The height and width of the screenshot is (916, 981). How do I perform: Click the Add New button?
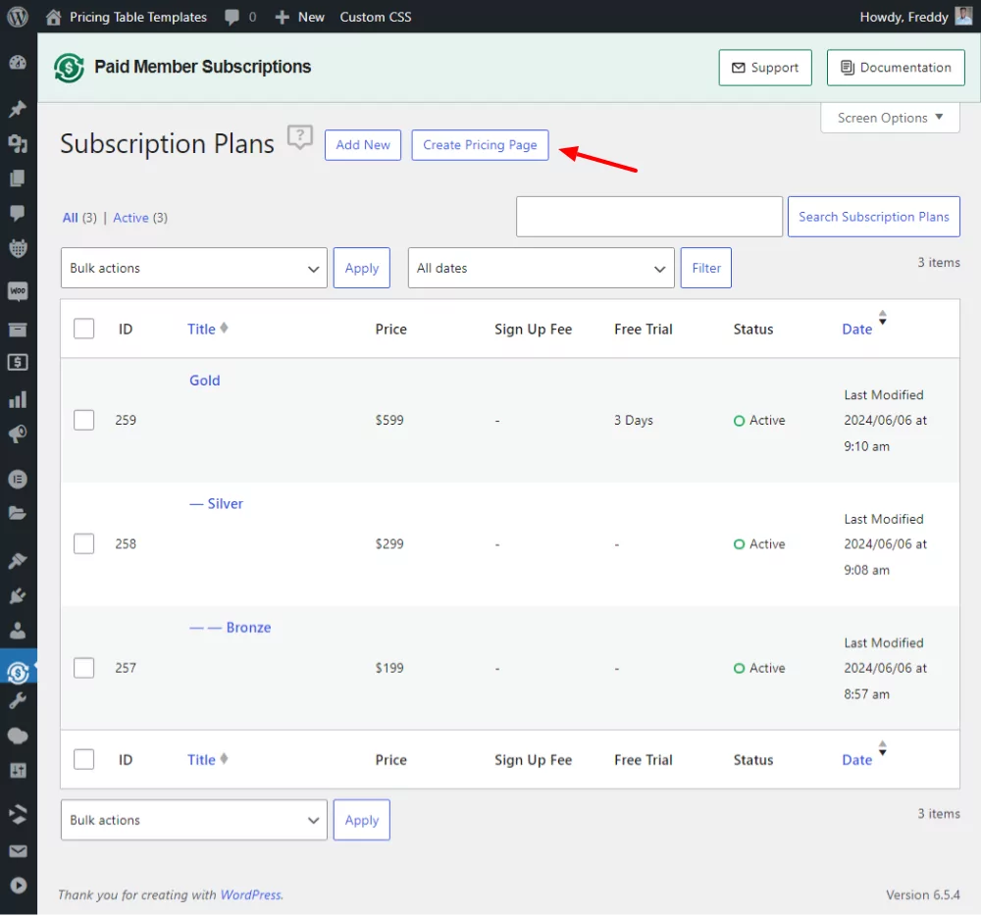[x=363, y=145]
